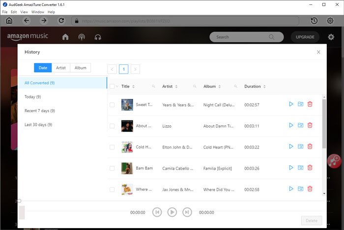Open output folder for Cold H... track
This screenshot has width=344, height=230.
(x=300, y=146)
